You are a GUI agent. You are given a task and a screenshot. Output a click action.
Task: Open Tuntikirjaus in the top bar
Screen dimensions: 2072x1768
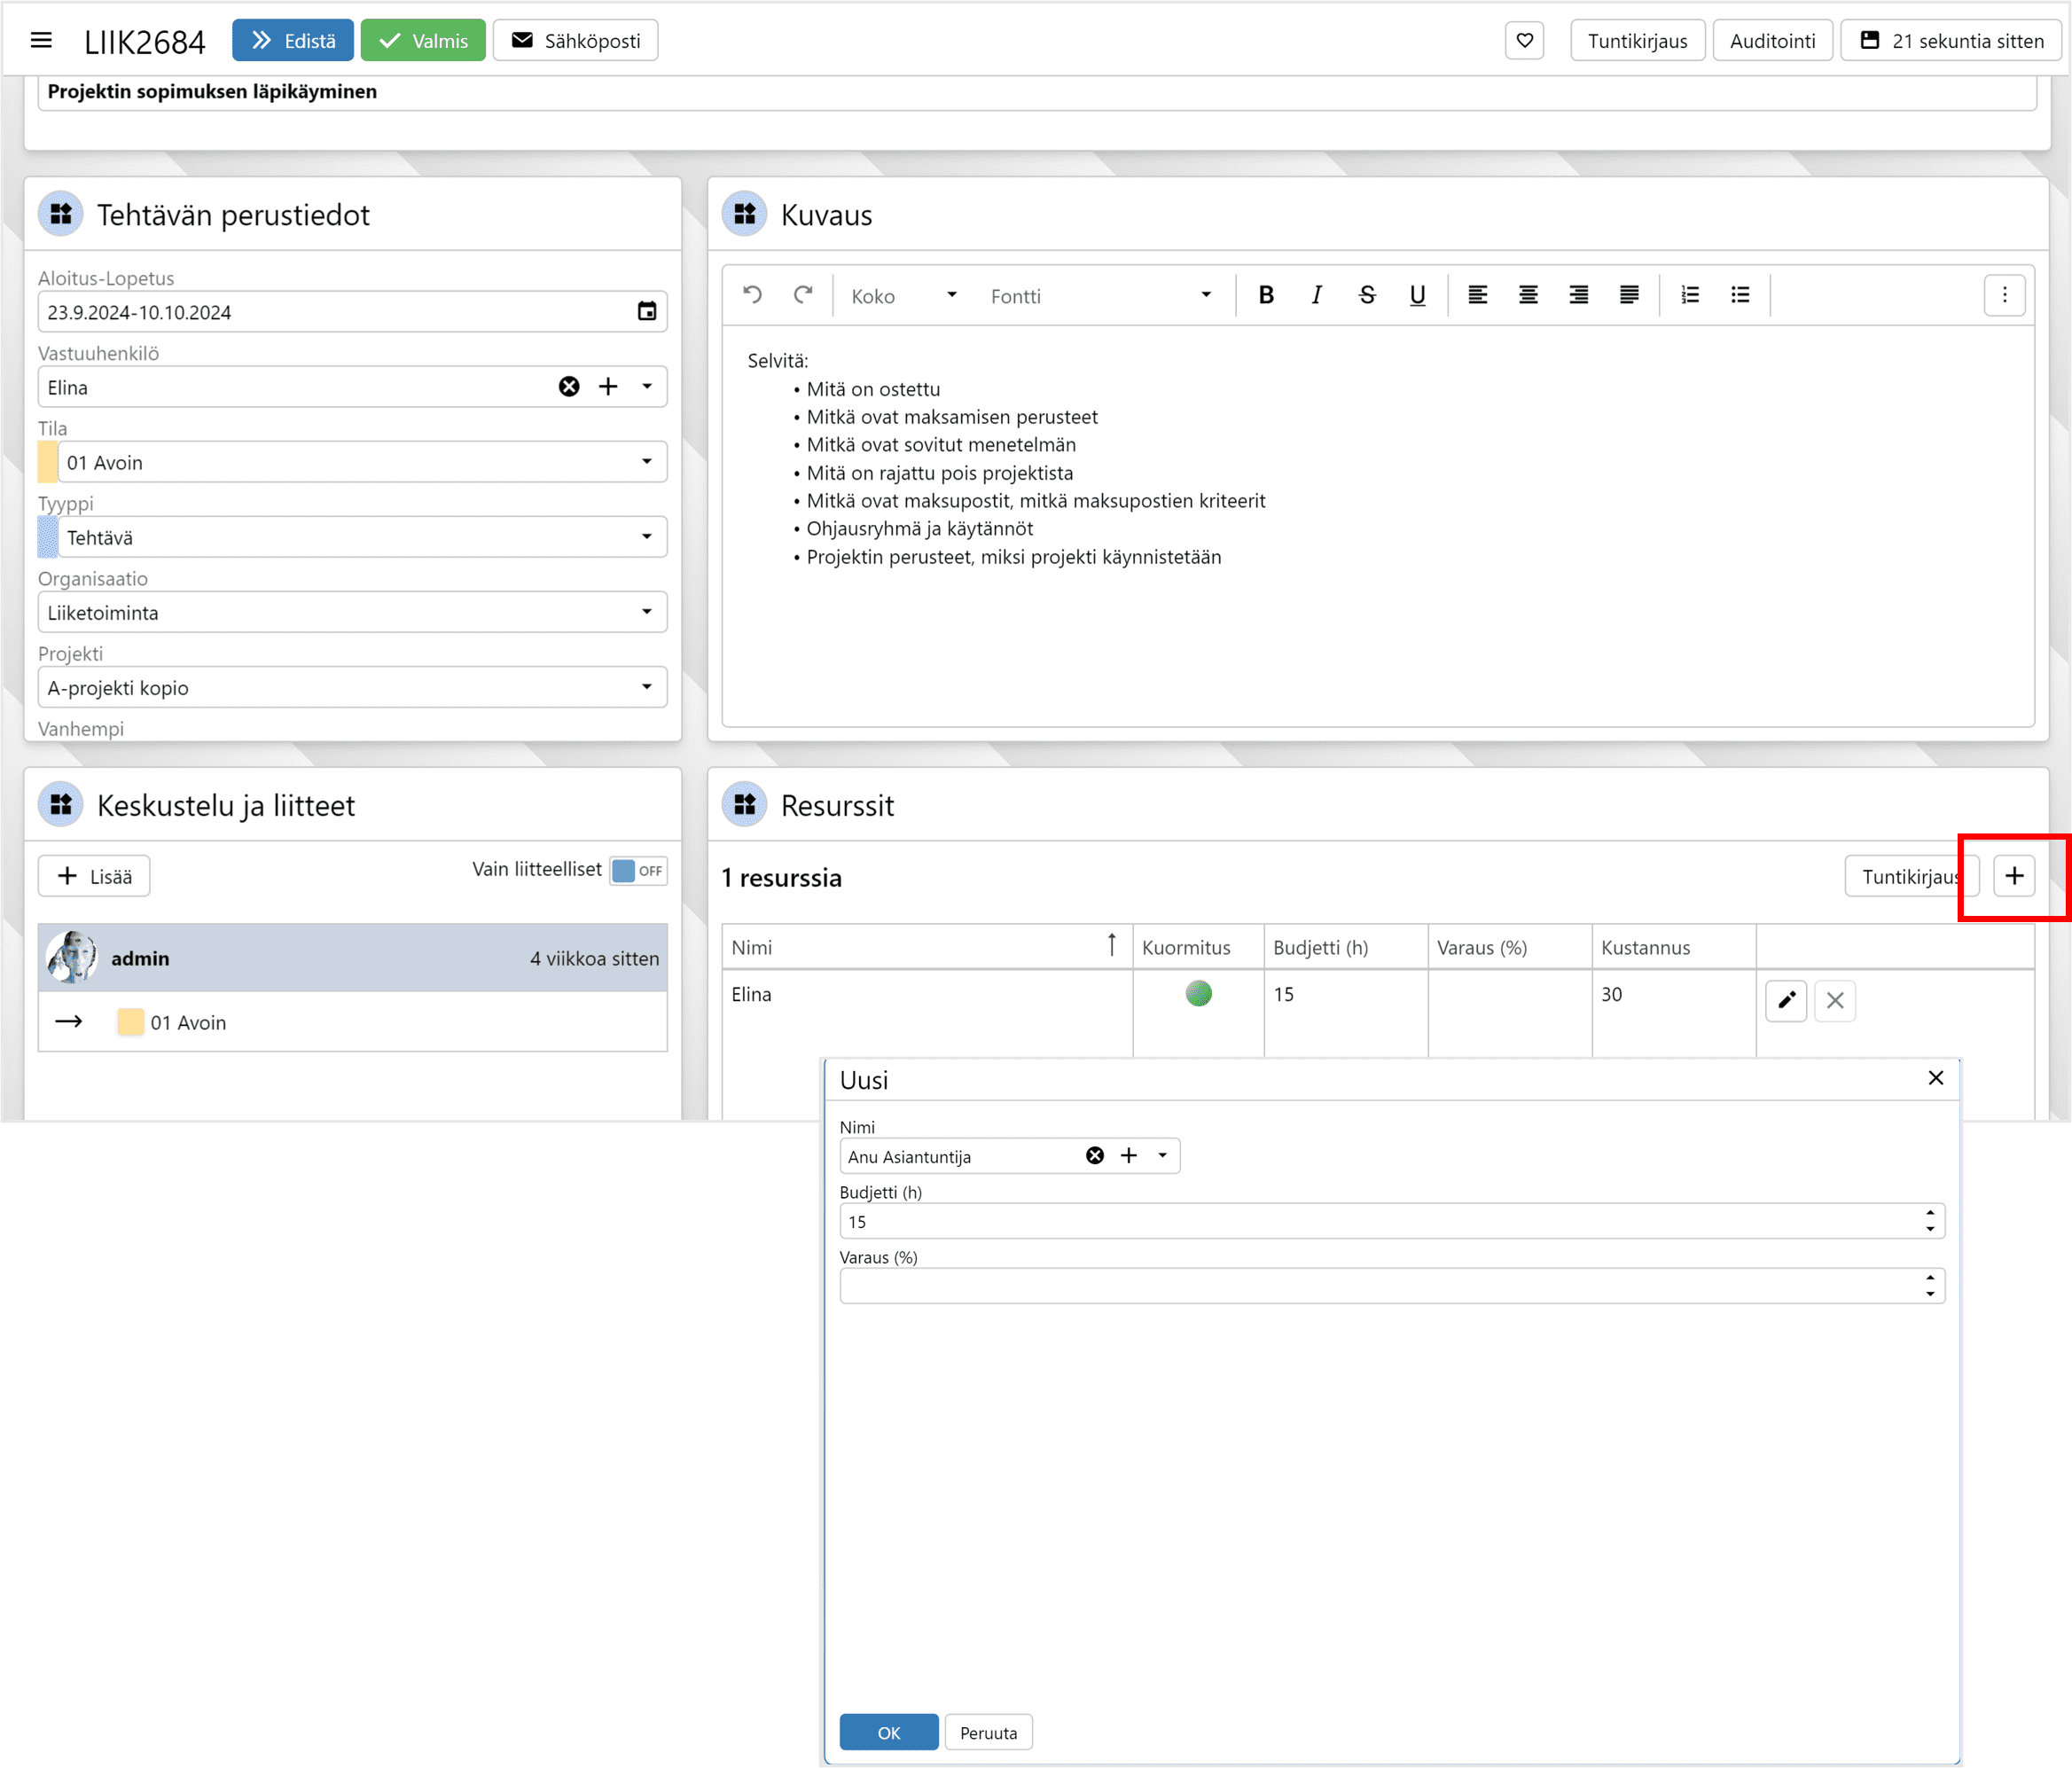[x=1637, y=40]
